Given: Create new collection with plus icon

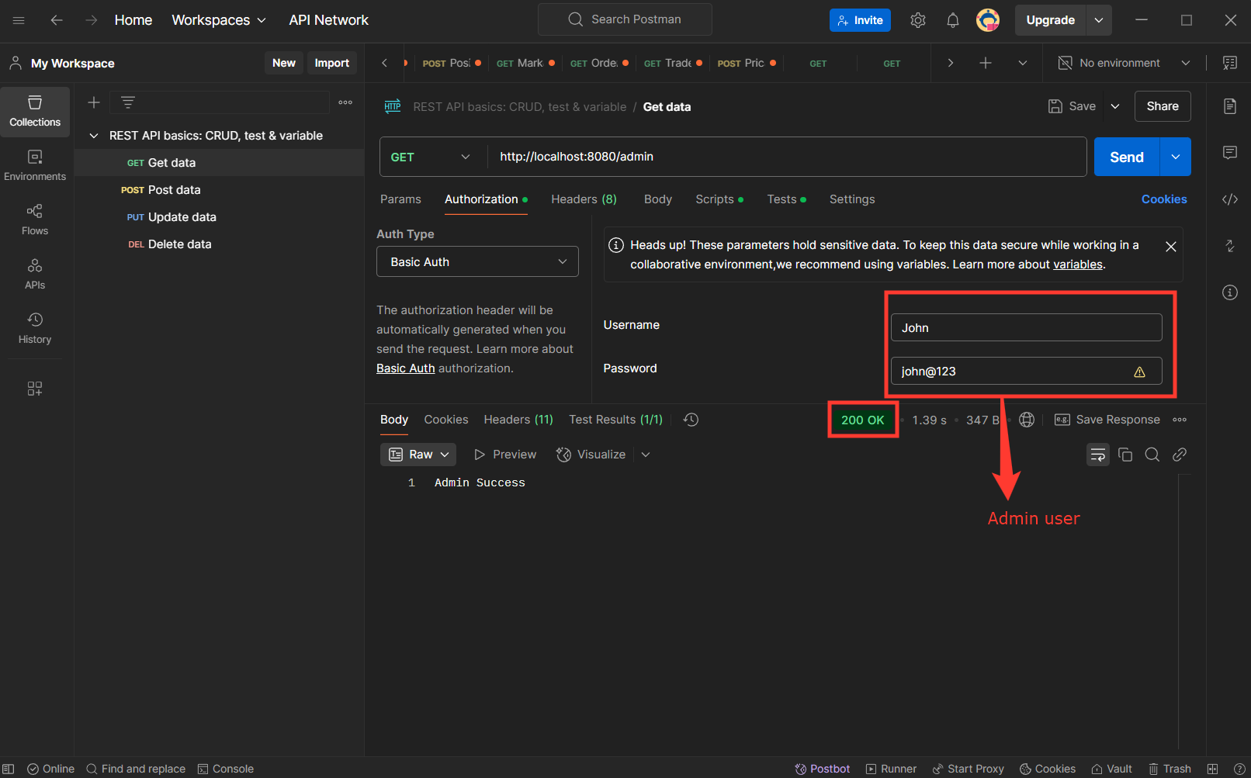Looking at the screenshot, I should 94,102.
